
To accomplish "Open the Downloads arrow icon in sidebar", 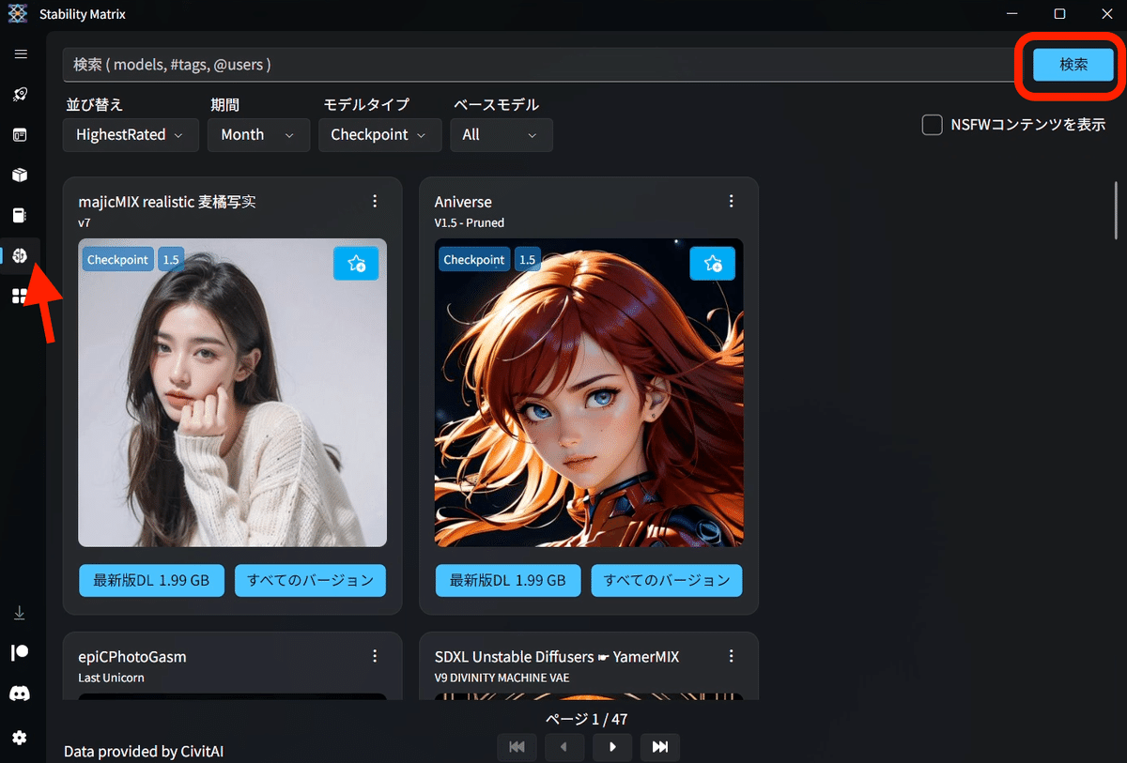I will [20, 613].
